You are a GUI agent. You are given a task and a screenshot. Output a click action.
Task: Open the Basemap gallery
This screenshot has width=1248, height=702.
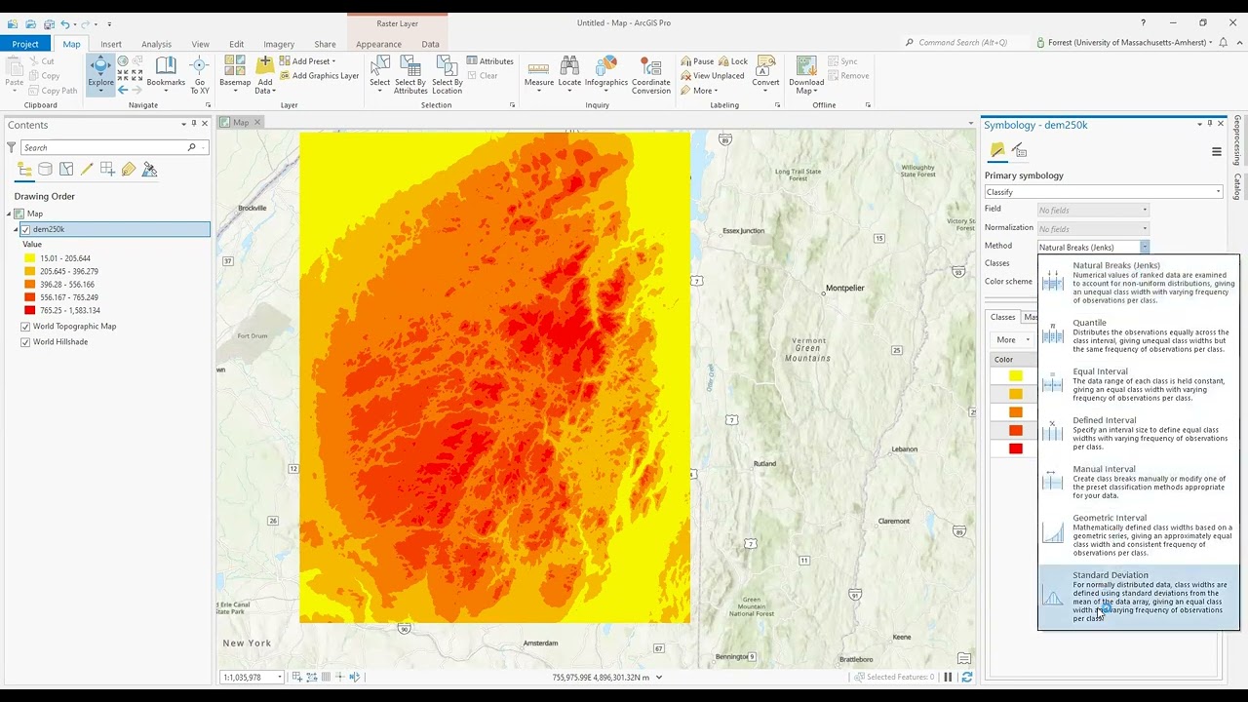click(235, 74)
